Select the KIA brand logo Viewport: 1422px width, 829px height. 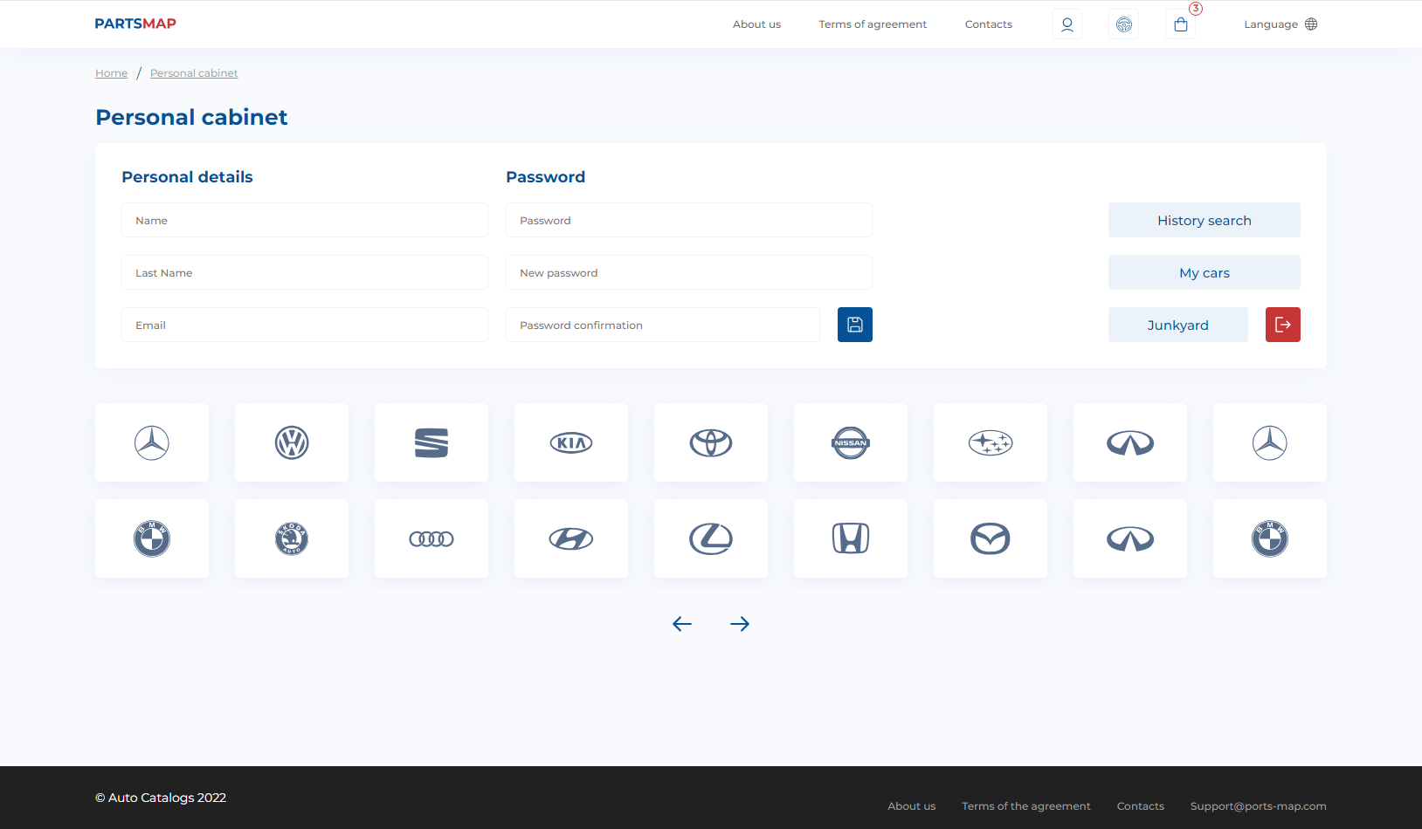tap(571, 442)
